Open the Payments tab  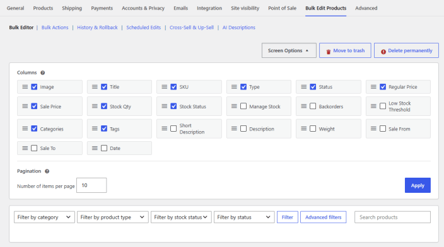pos(102,8)
